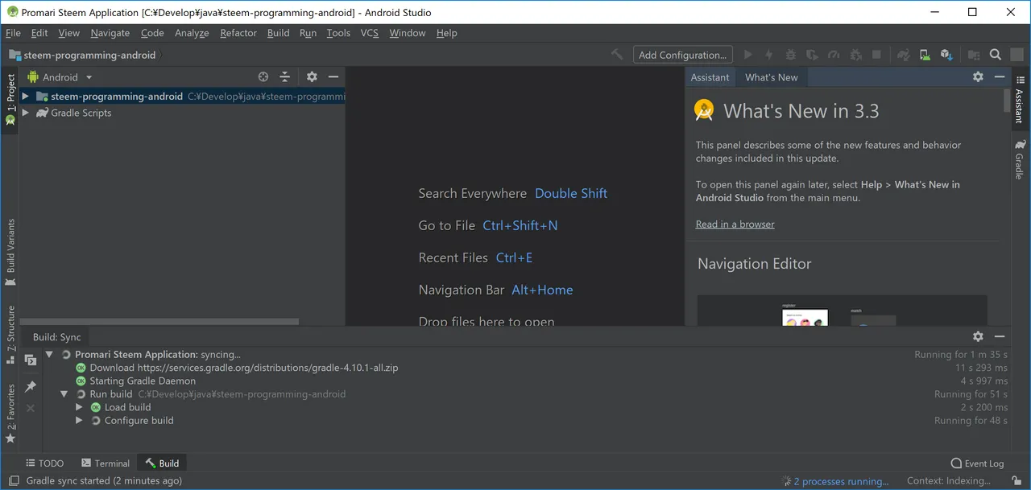Click the list icon above the Assistant side tab
This screenshot has width=1031, height=490.
(1021, 80)
